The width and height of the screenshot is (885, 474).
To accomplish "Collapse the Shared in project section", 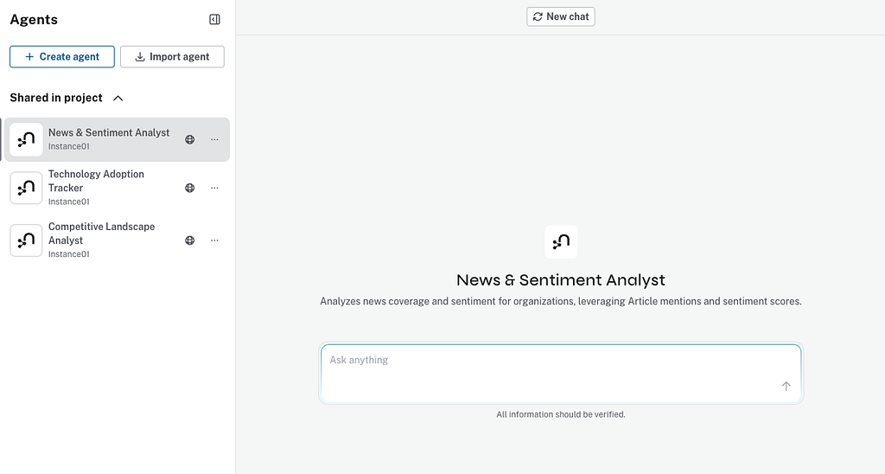I will (x=118, y=99).
